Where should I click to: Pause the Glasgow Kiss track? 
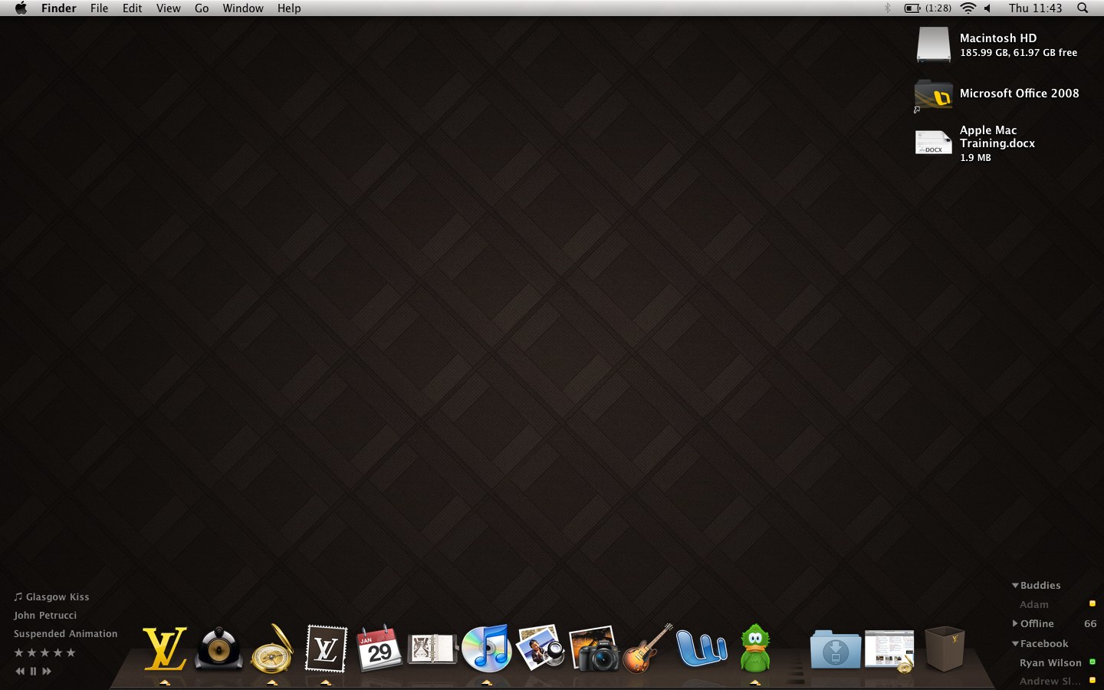pos(33,671)
